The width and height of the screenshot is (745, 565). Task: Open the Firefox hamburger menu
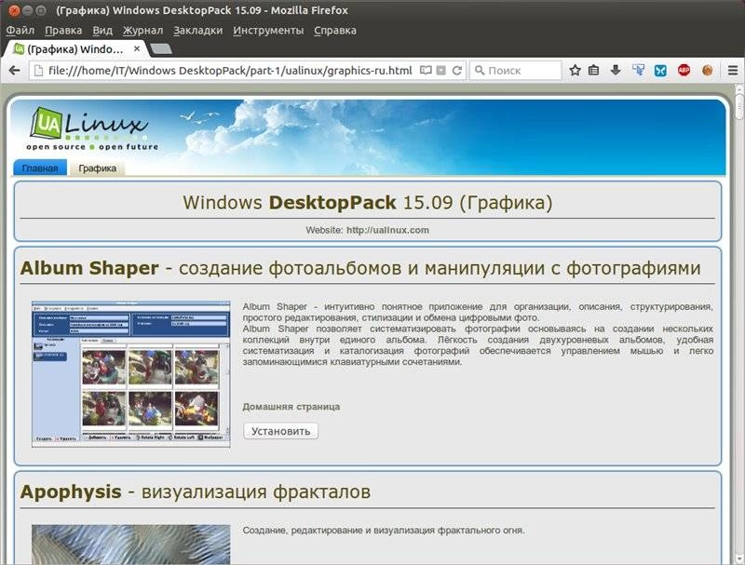(x=733, y=71)
